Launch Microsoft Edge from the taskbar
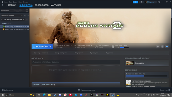Viewport: 172px width, 97px height. 44,95
